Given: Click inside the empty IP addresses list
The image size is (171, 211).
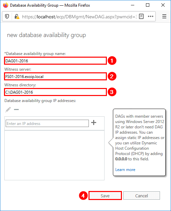Looking at the screenshot, I should tap(54, 155).
